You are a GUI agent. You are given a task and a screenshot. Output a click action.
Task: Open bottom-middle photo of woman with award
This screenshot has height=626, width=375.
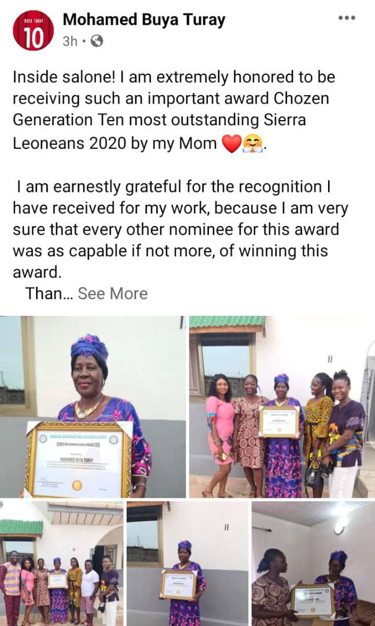pyautogui.click(x=187, y=563)
